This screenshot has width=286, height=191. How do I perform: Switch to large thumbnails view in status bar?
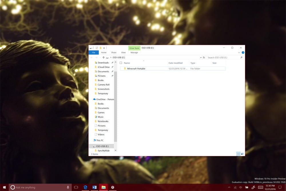pos(242,154)
